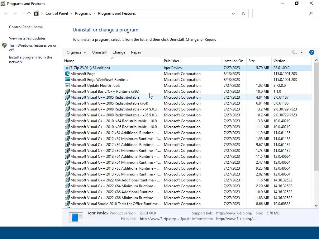This screenshot has height=239, width=319.
Task: Click the 18.0 MB size cell
Action: point(262,91)
